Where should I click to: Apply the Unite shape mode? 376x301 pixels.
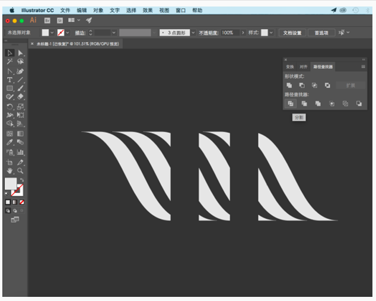click(x=289, y=85)
